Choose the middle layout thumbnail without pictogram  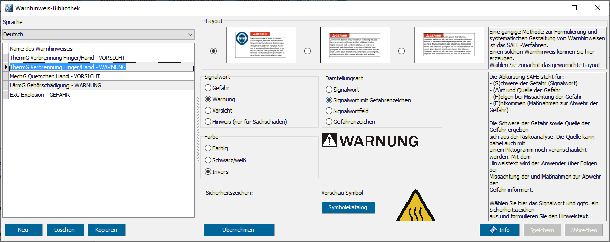(354, 43)
